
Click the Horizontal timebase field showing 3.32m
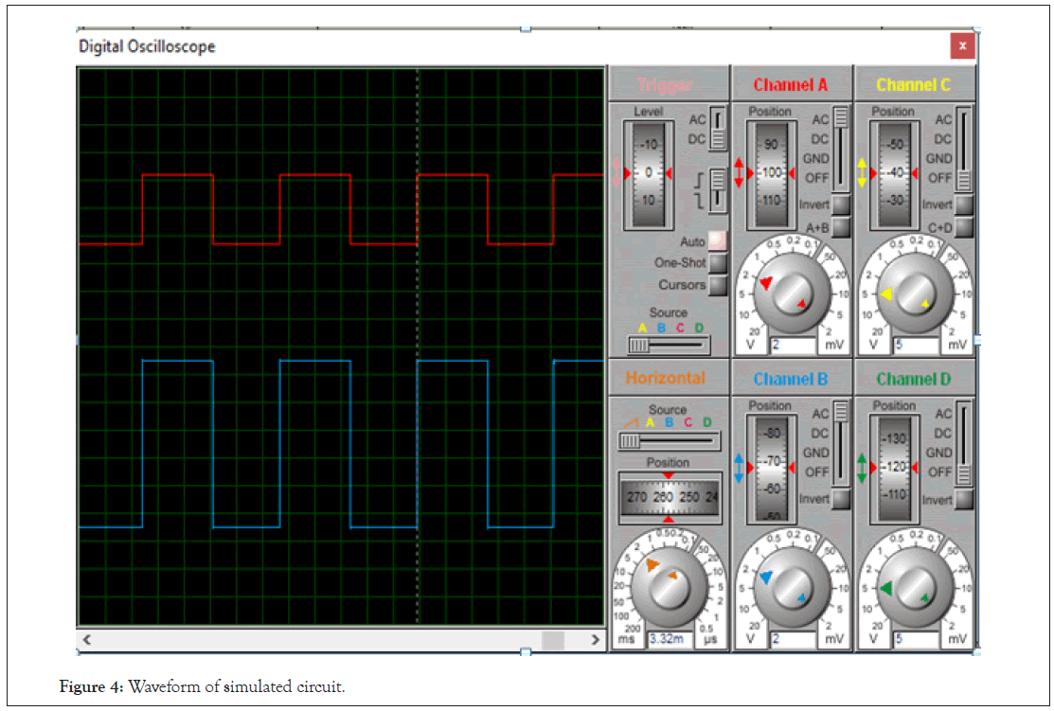pyautogui.click(x=670, y=639)
